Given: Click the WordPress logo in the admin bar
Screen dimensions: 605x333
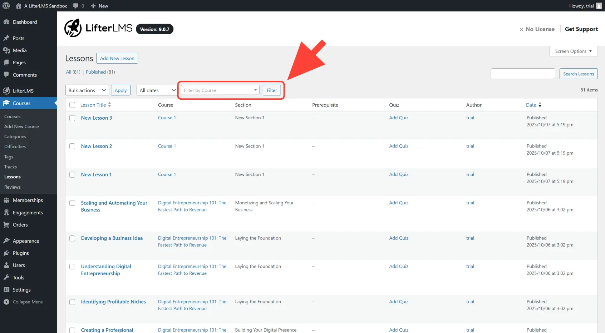Looking at the screenshot, I should coord(6,6).
